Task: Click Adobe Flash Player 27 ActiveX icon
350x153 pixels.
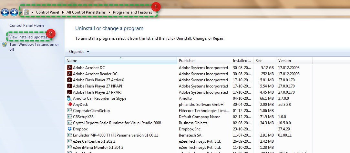Action: coord(70,80)
